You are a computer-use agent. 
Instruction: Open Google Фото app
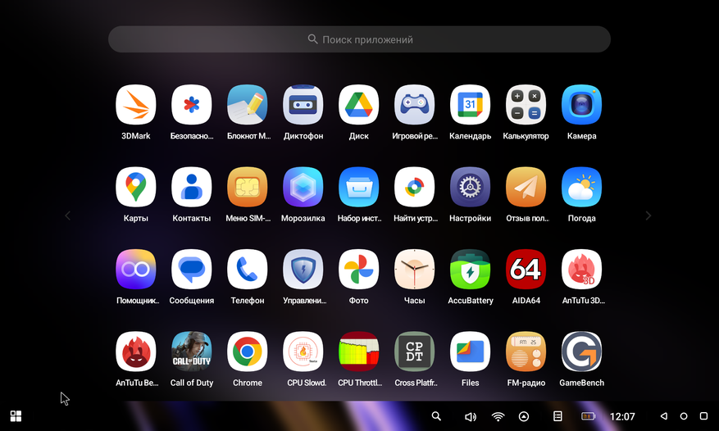click(358, 269)
